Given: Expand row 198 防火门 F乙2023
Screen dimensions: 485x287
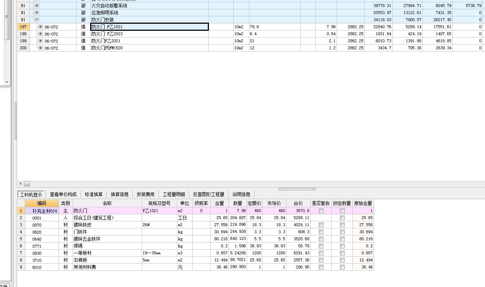Looking at the screenshot, I should pyautogui.click(x=40, y=34).
